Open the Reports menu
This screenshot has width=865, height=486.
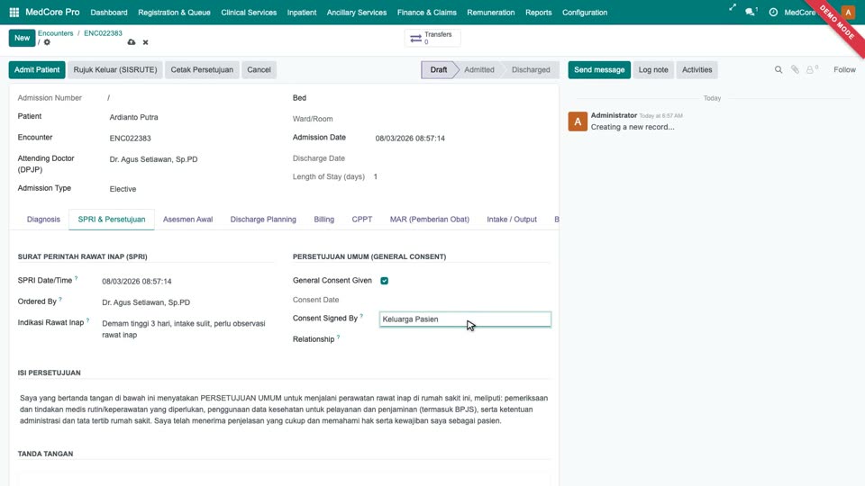(x=539, y=12)
